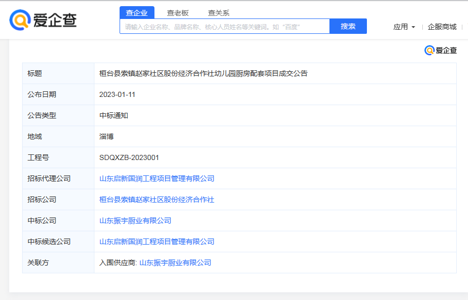Image resolution: width=468 pixels, height=300 pixels.
Task: Click the 入围供应商 label text
Action: point(118,263)
